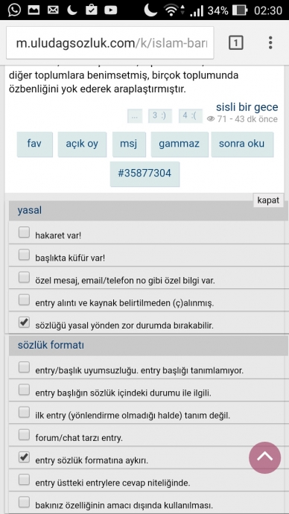This screenshot has width=289, height=514.
Task: Collapse the "yasal" section header
Action: (147, 211)
